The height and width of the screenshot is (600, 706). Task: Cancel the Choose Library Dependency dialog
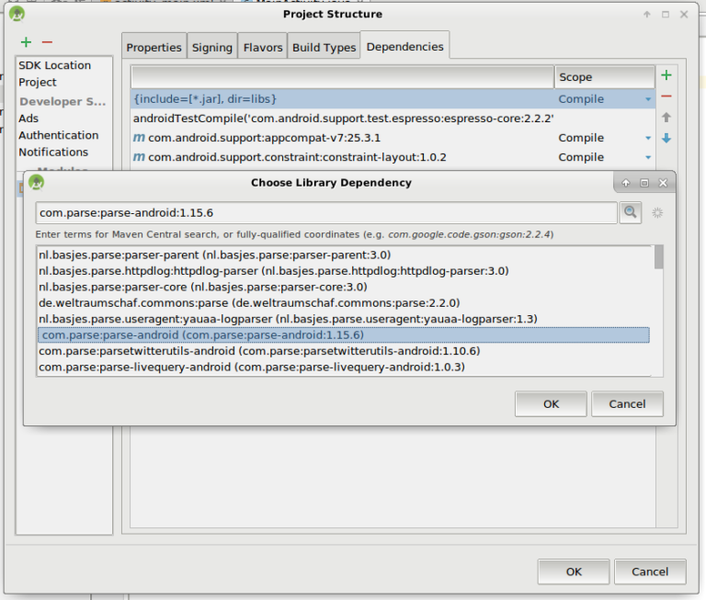(627, 403)
